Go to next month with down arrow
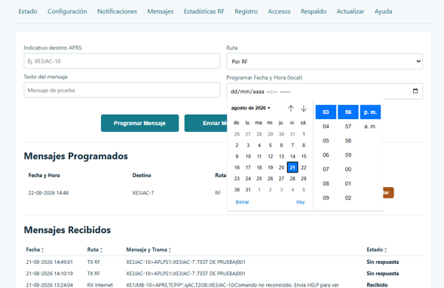This screenshot has height=288, width=444. [x=304, y=108]
